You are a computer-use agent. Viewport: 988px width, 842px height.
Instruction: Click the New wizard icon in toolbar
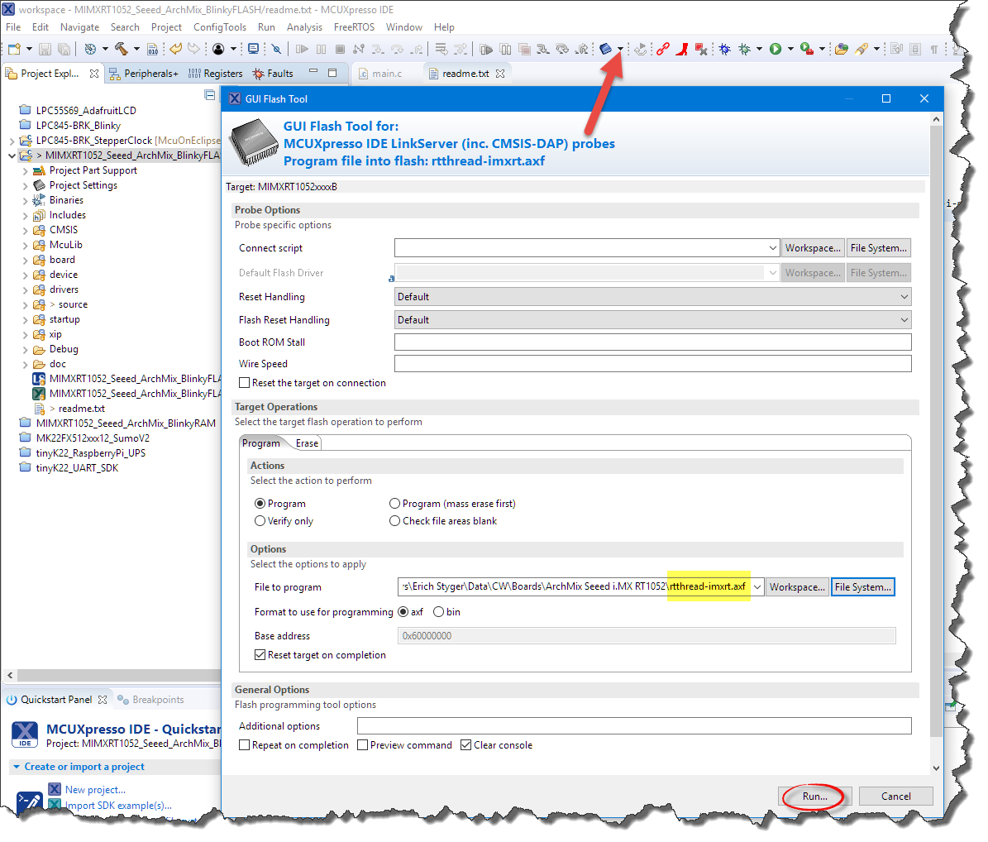coord(14,50)
